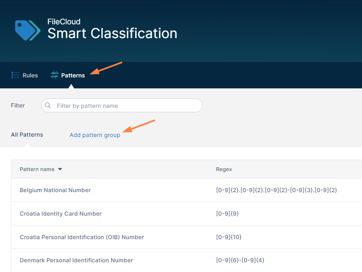This screenshot has height=272, width=362.
Task: Select Croatia Personal Identification (OIB) Number
Action: [82, 237]
